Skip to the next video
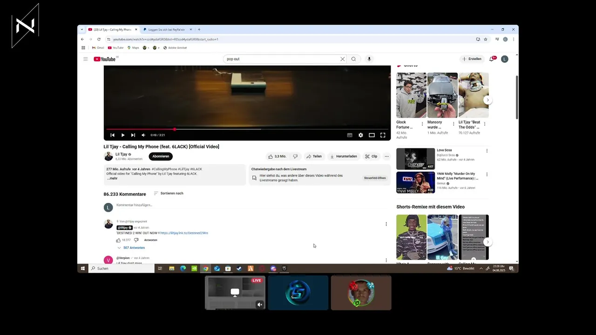 point(133,135)
